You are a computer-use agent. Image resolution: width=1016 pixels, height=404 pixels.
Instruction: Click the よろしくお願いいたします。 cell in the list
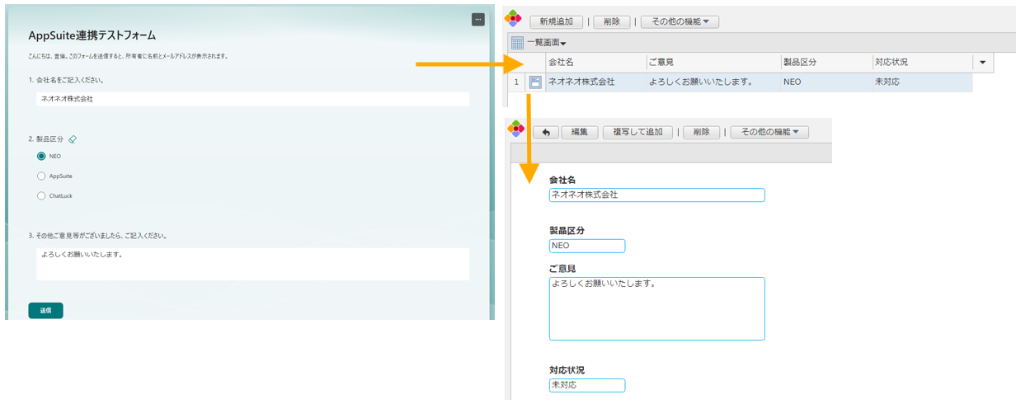pyautogui.click(x=713, y=82)
